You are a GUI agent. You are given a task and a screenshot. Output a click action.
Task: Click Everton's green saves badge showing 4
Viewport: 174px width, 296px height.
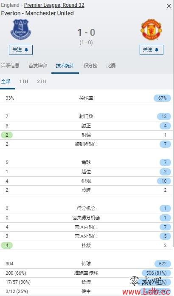7,245
